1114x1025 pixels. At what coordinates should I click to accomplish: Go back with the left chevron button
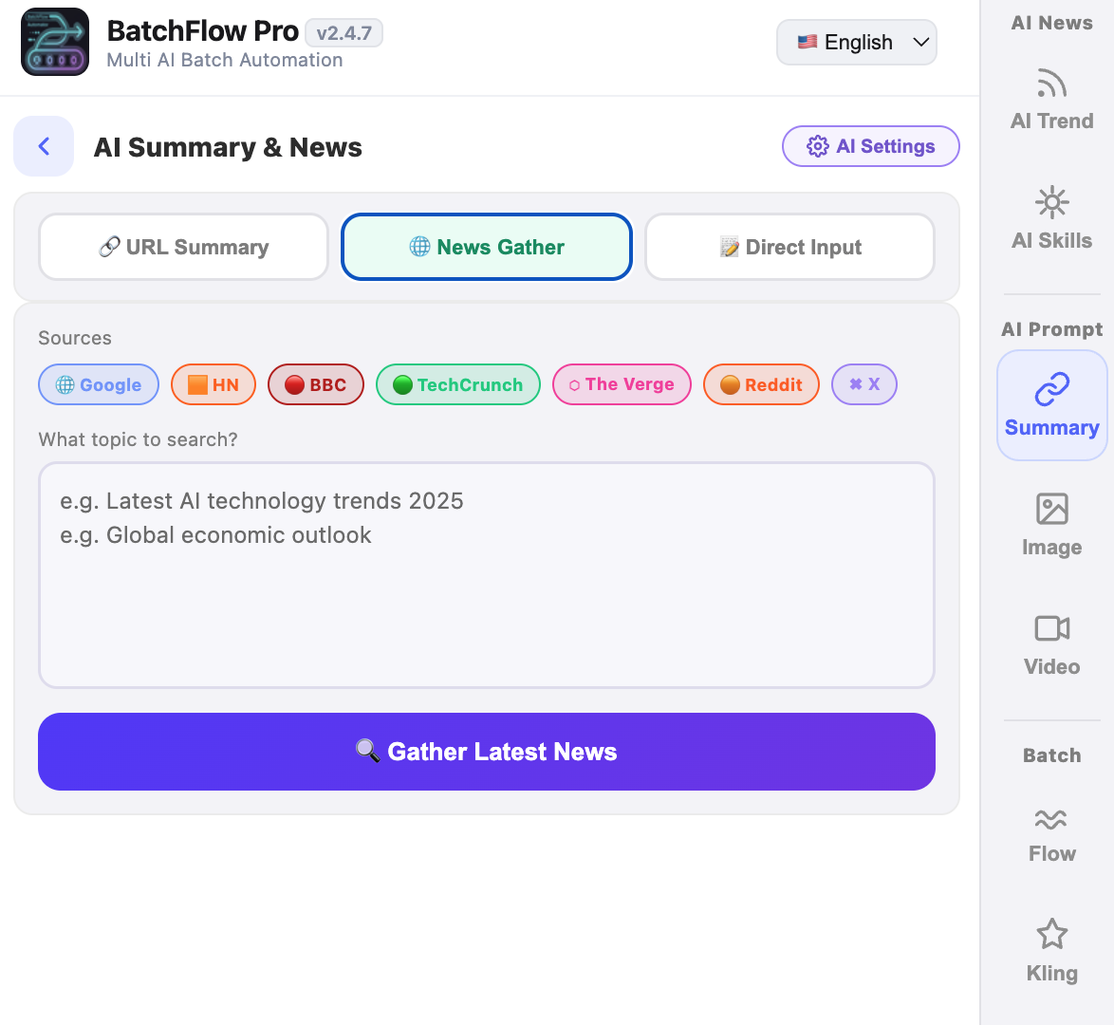click(44, 146)
